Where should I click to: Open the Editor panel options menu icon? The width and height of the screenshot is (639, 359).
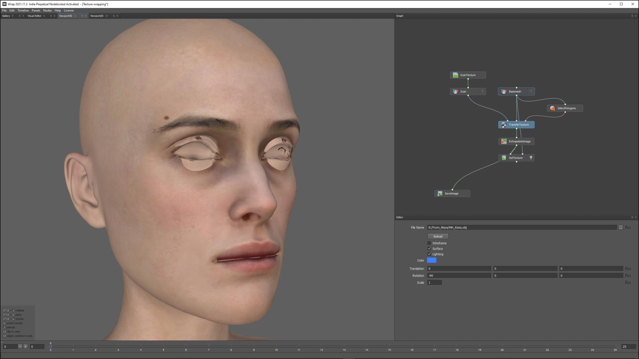pyautogui.click(x=632, y=217)
